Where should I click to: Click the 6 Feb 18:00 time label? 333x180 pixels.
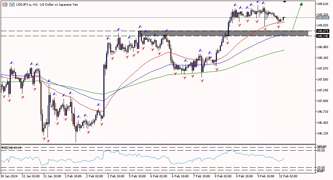[180, 176]
